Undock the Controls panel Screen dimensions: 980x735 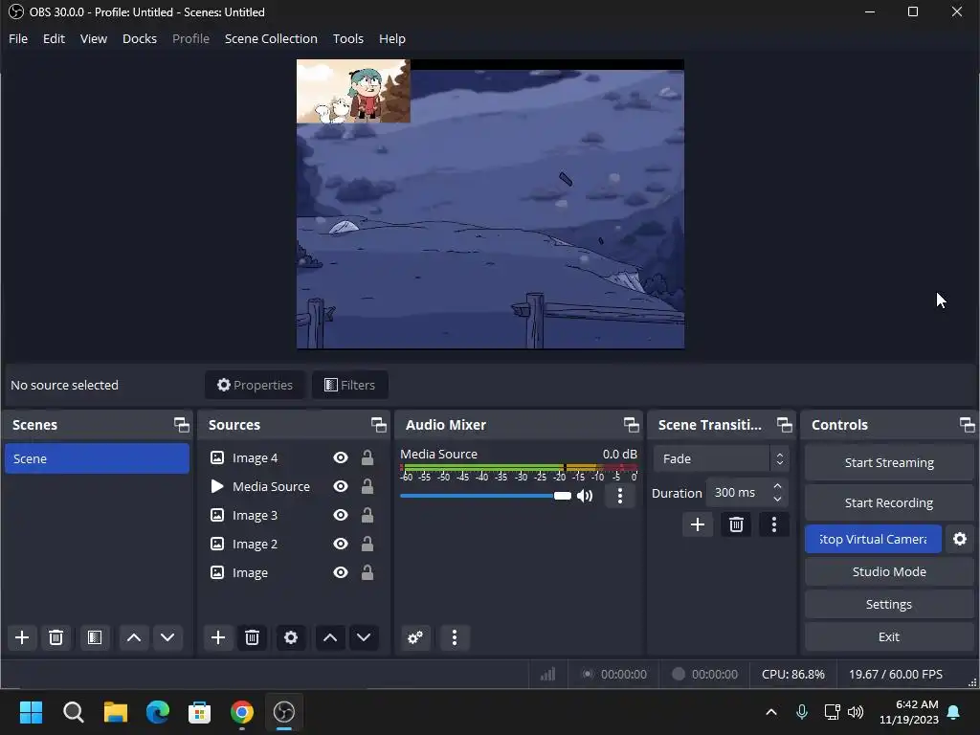[967, 425]
